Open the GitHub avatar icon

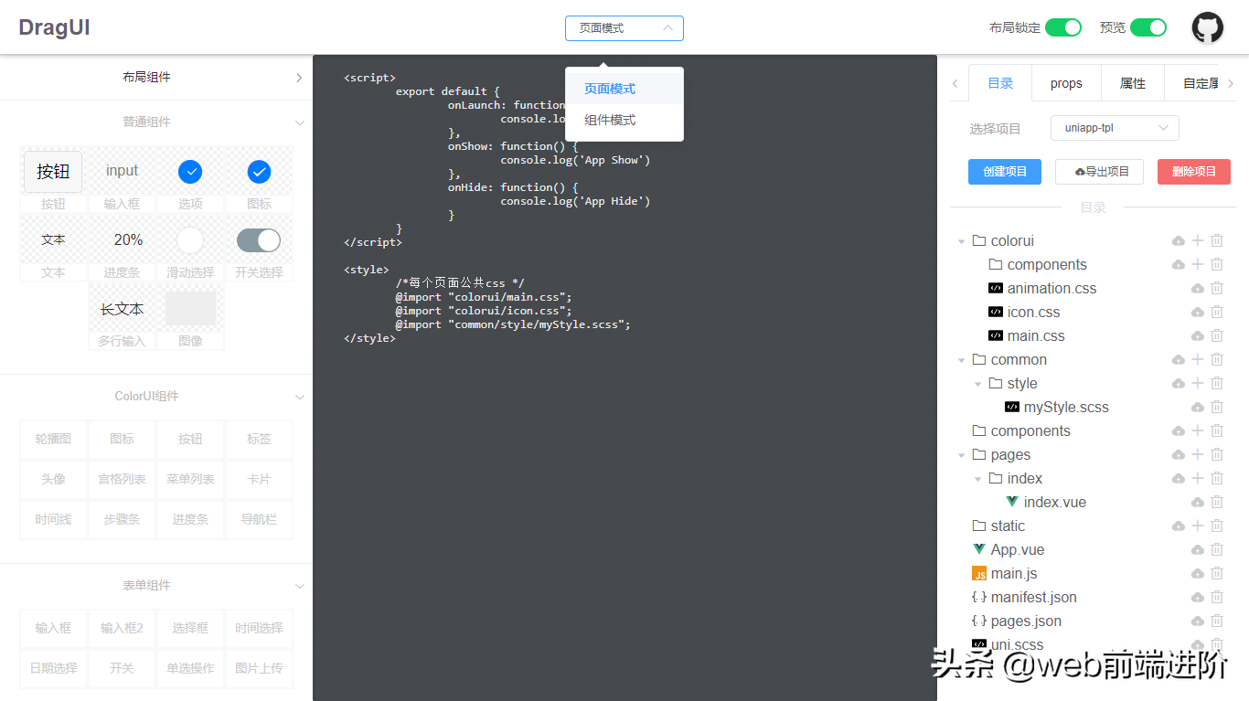coord(1207,27)
